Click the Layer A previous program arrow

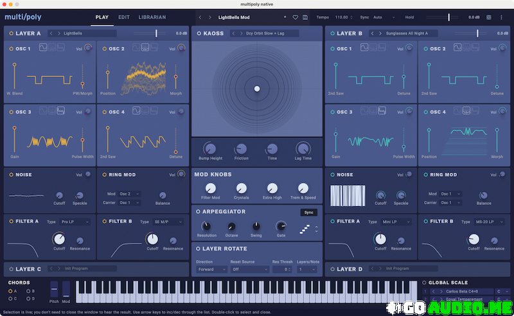[51, 33]
